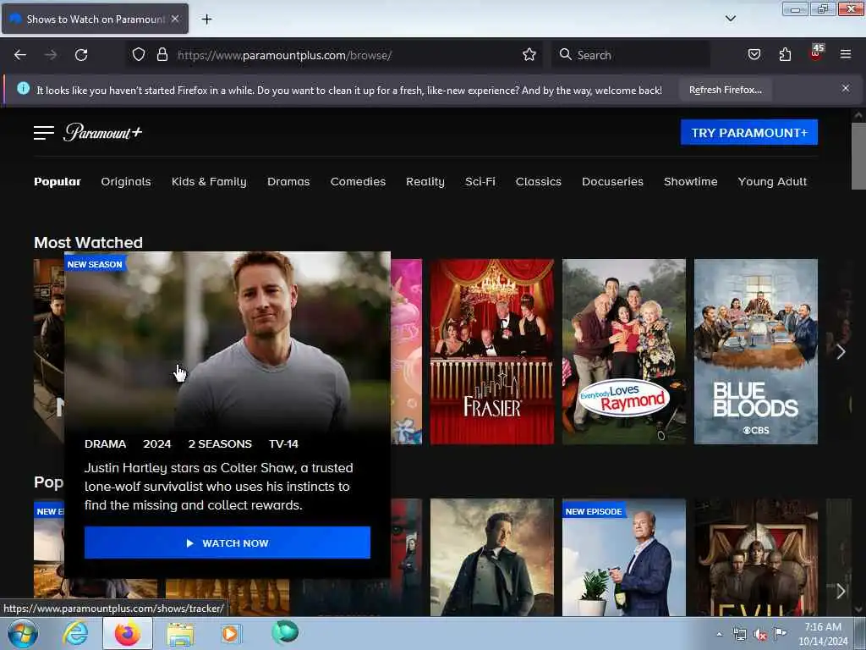Click TRY PARAMOUNT+ button
This screenshot has width=866, height=650.
click(749, 133)
